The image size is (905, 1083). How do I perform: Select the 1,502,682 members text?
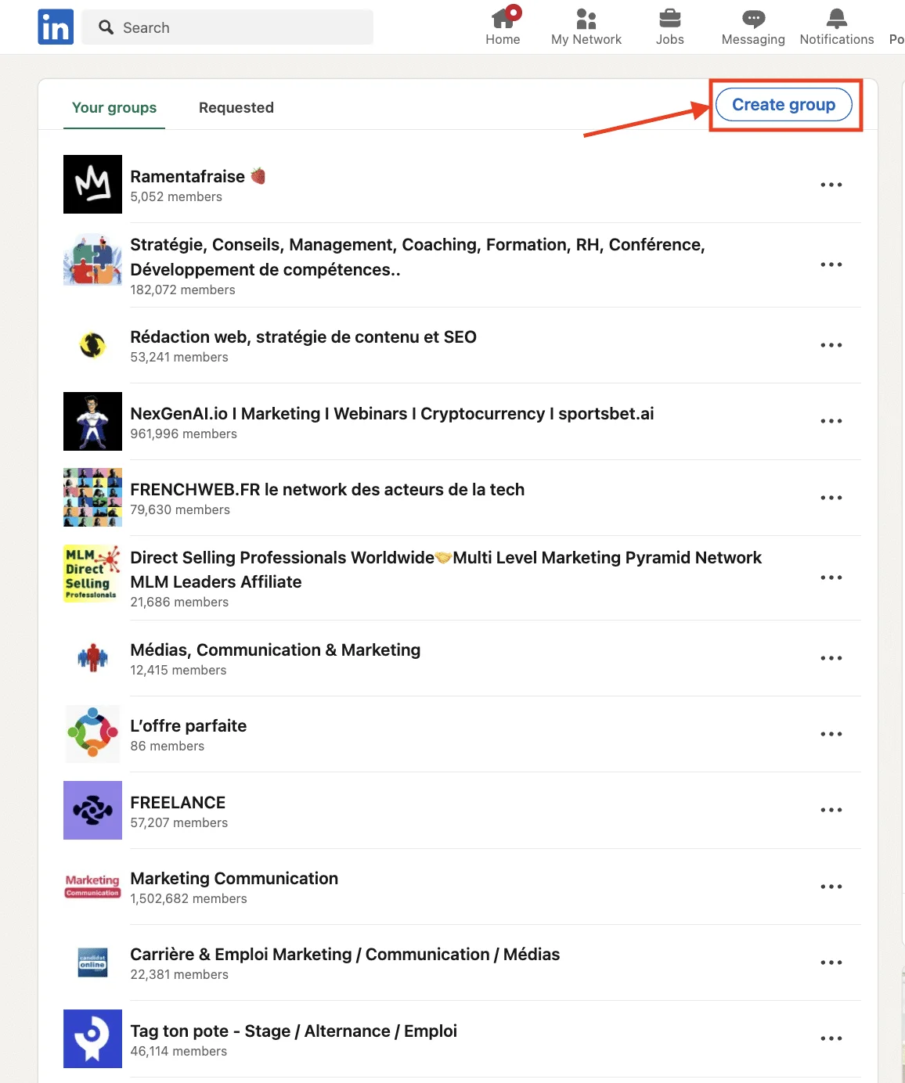[x=189, y=899]
